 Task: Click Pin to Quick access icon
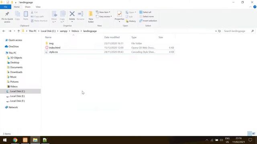point(7,17)
